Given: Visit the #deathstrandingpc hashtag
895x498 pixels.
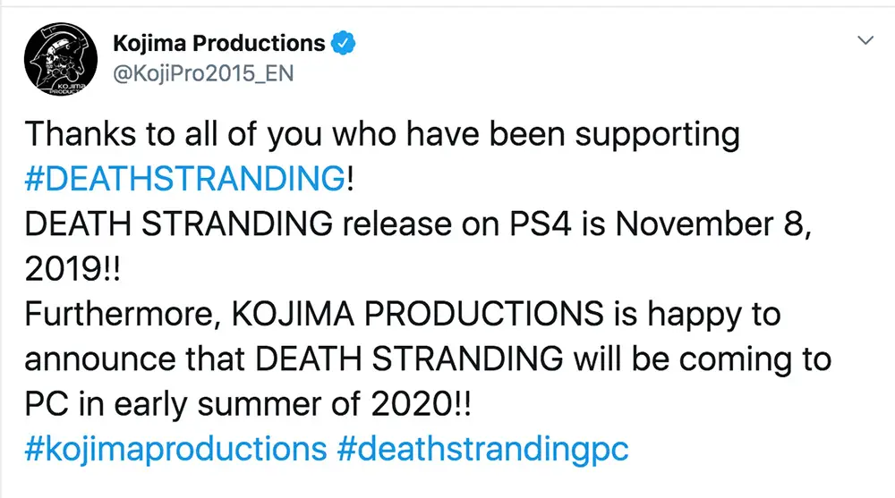Looking at the screenshot, I should tap(482, 449).
